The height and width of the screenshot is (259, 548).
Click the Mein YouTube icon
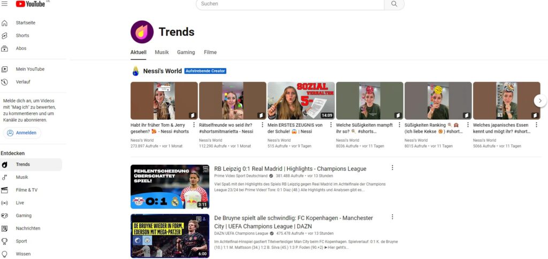[4, 69]
